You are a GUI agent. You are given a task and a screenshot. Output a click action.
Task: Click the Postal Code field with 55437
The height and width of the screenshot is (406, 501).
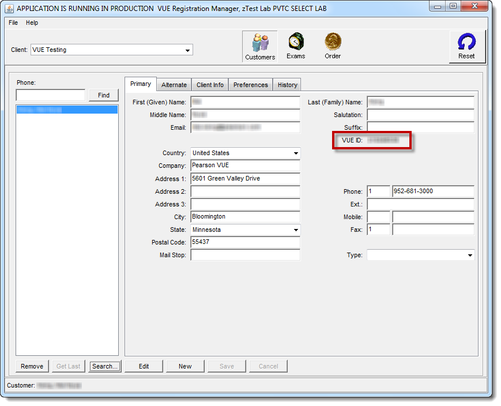[246, 242]
